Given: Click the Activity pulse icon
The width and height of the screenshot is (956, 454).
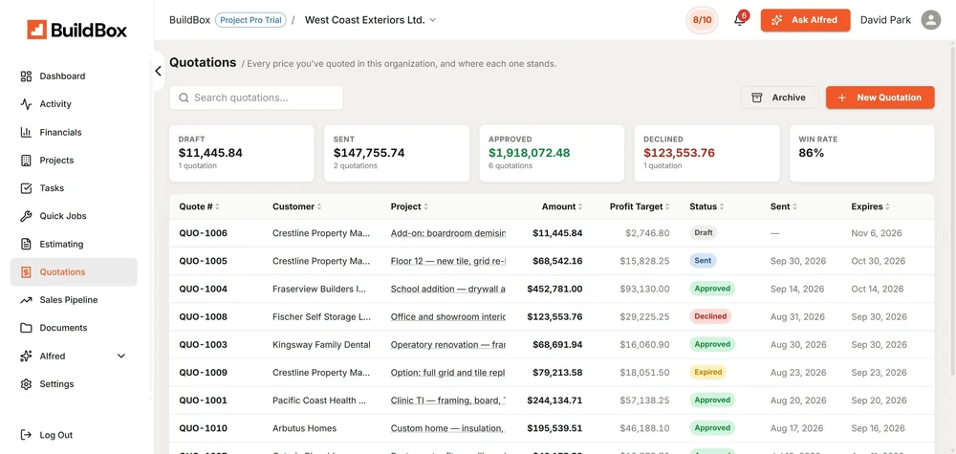Looking at the screenshot, I should (x=26, y=104).
